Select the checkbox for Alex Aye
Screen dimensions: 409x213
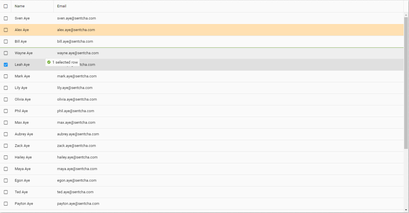click(x=6, y=30)
